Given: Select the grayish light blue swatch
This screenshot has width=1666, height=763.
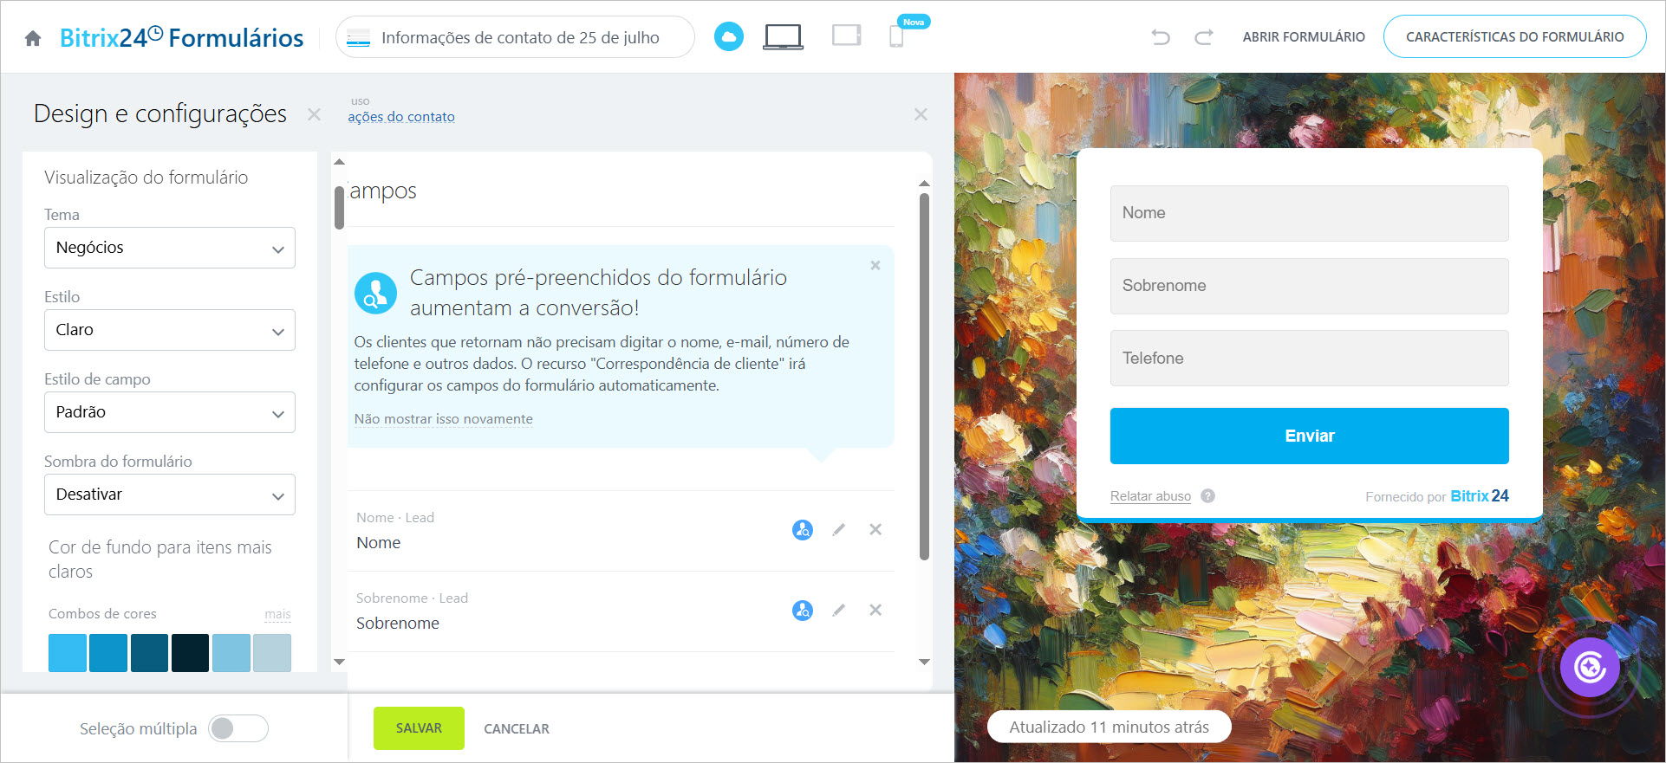Looking at the screenshot, I should tap(272, 653).
